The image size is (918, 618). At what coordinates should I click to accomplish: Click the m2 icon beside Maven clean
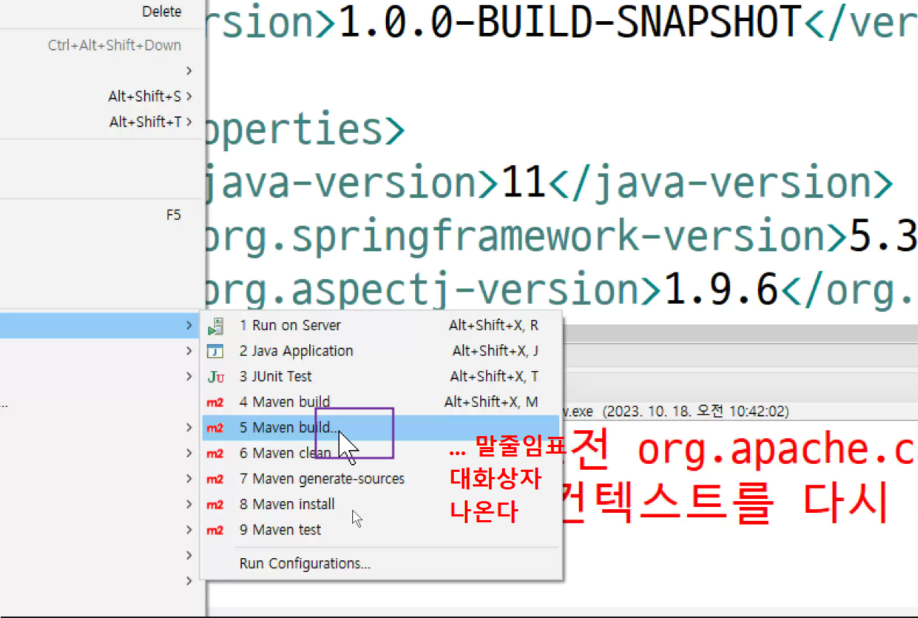tap(215, 454)
